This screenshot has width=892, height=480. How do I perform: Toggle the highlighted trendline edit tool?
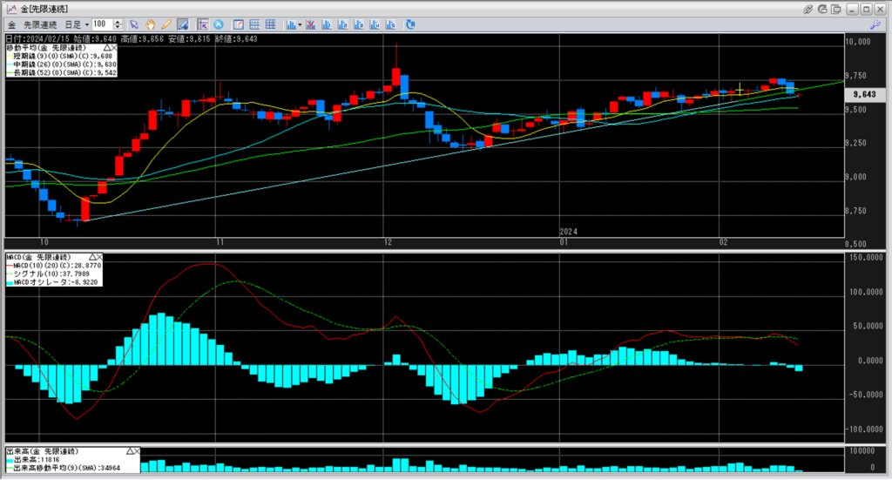182,24
